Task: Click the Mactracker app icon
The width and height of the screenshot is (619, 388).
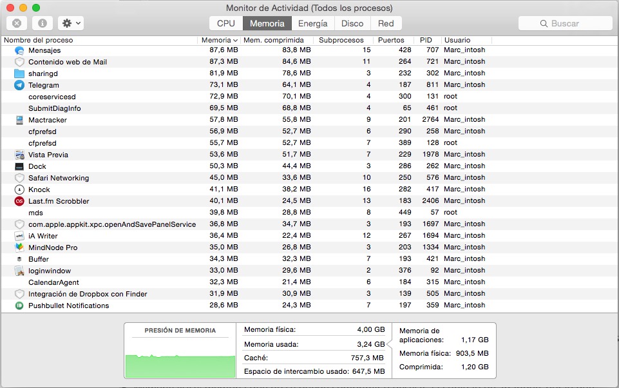Action: 20,119
